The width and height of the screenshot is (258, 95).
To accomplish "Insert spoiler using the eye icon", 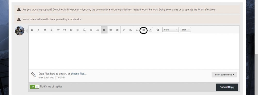I will click(x=143, y=30).
